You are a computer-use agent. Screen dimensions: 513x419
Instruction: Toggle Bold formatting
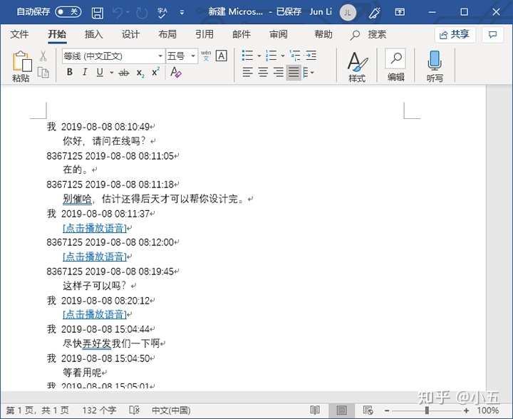(69, 72)
